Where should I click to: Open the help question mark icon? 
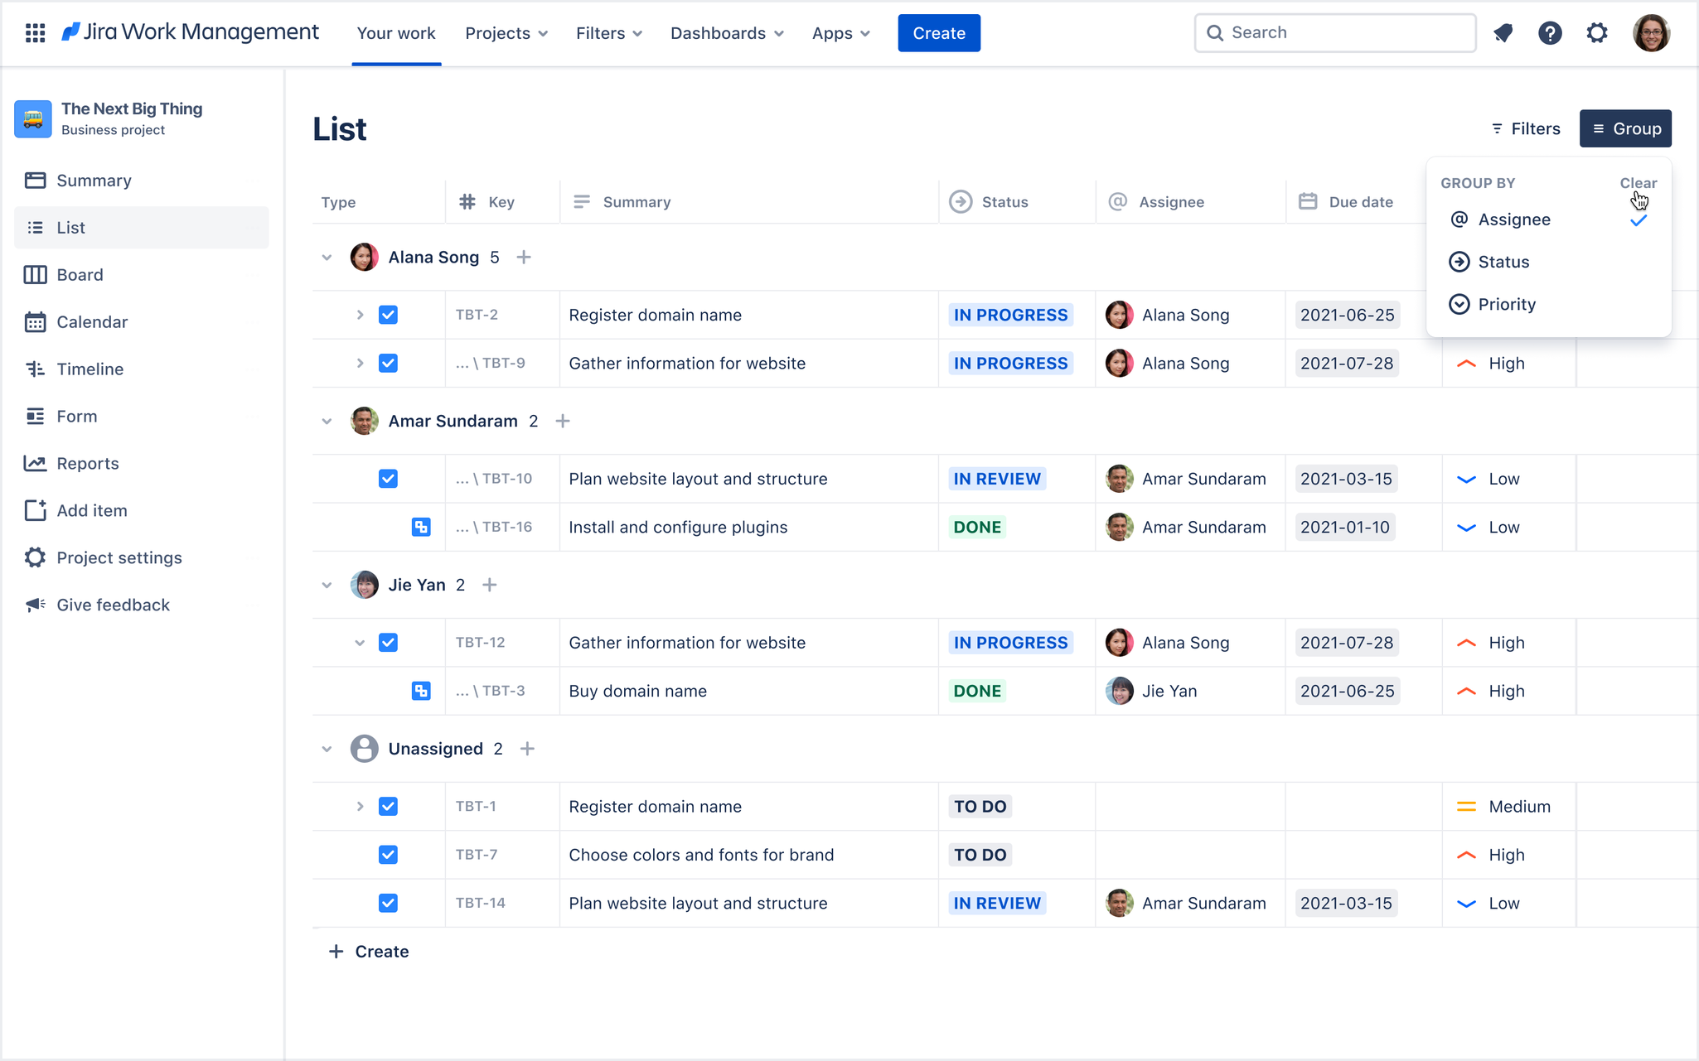1549,33
